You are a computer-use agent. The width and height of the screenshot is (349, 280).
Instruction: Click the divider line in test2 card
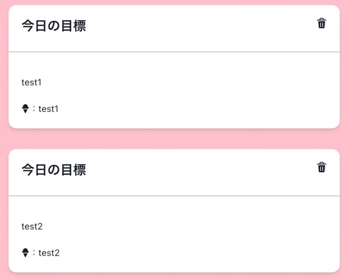(x=174, y=196)
